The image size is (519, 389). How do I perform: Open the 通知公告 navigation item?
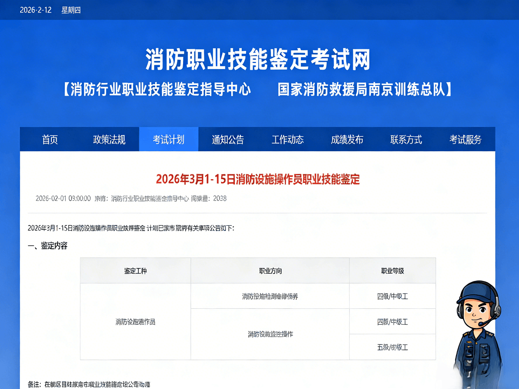(x=228, y=139)
